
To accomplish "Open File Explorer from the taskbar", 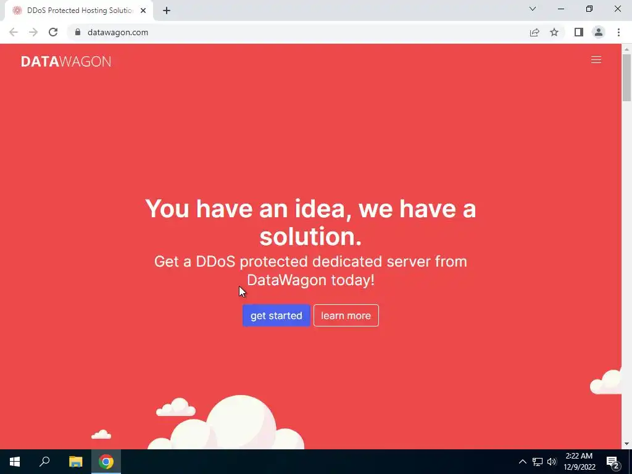I will tap(75, 462).
